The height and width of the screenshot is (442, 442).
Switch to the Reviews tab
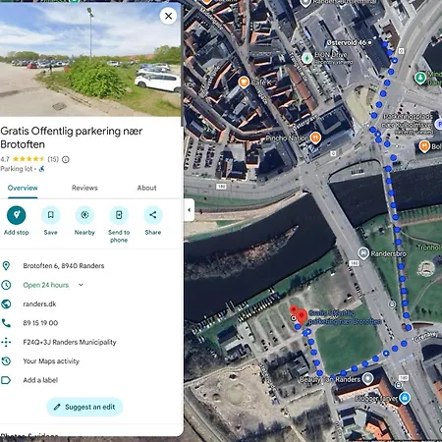coord(84,188)
